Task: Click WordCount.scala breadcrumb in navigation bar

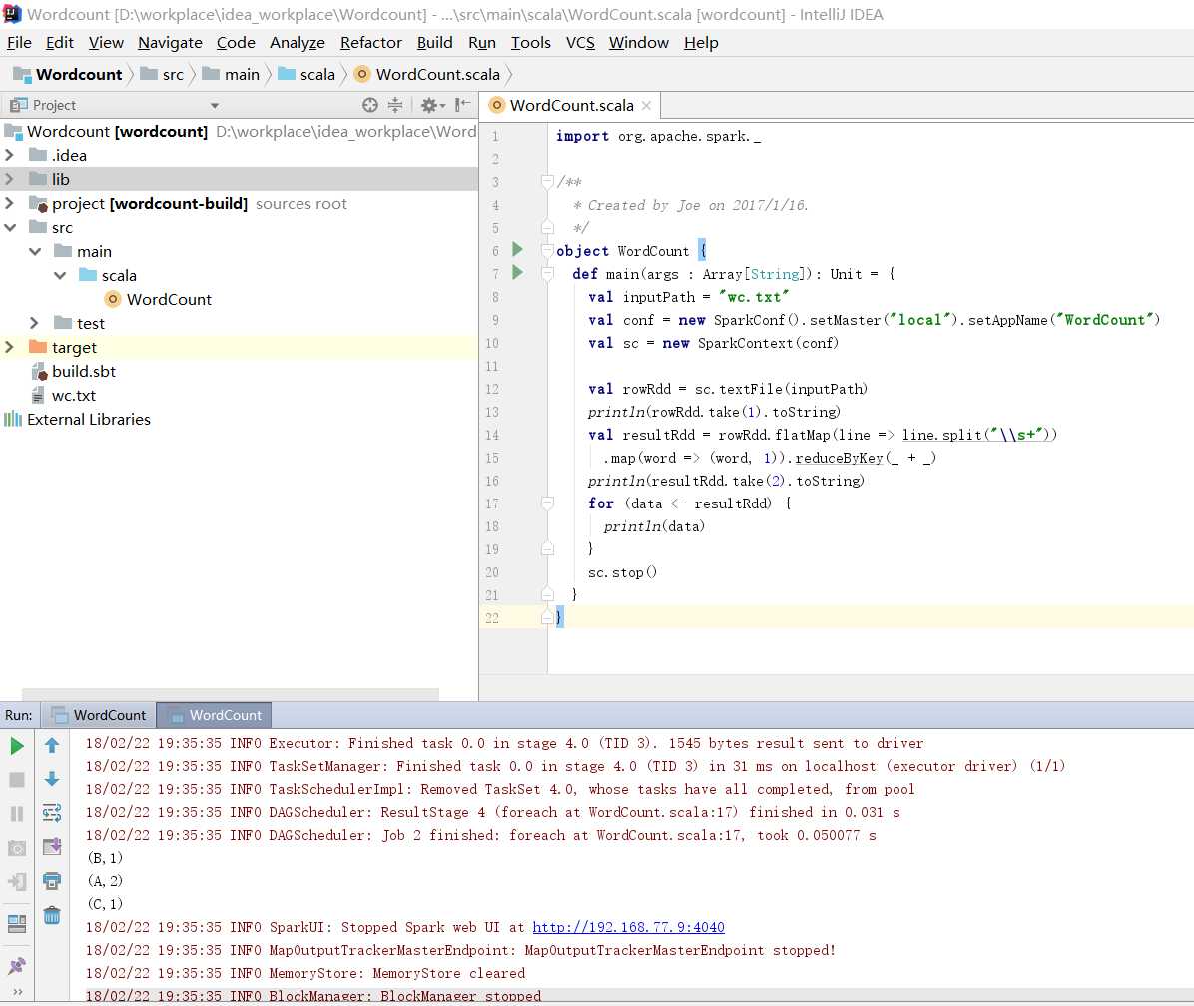Action: [427, 74]
